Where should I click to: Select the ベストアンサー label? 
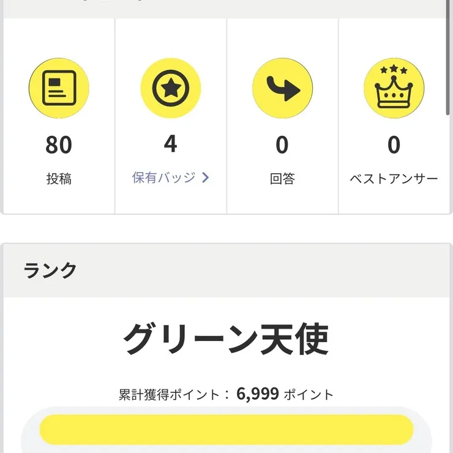point(394,179)
